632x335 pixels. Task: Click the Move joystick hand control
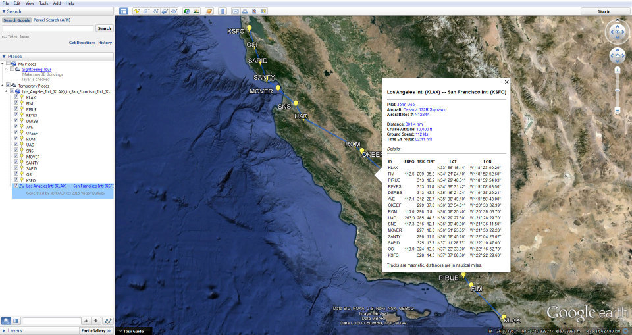pyautogui.click(x=617, y=56)
